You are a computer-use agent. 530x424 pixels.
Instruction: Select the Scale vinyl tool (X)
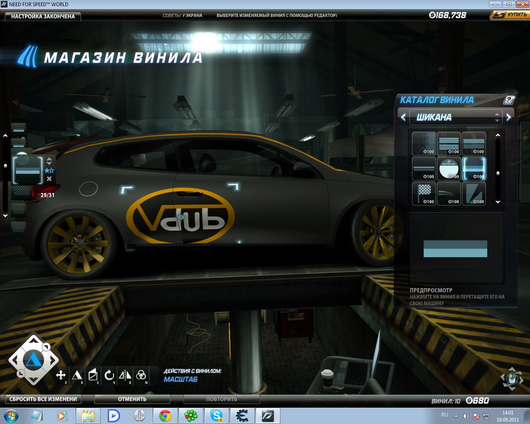tap(77, 375)
